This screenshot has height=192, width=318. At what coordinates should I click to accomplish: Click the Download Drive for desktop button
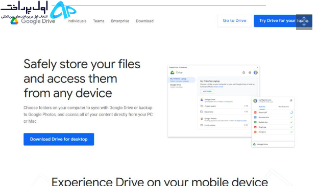(59, 139)
